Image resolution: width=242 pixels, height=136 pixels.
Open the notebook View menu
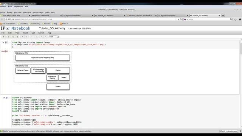17,33
